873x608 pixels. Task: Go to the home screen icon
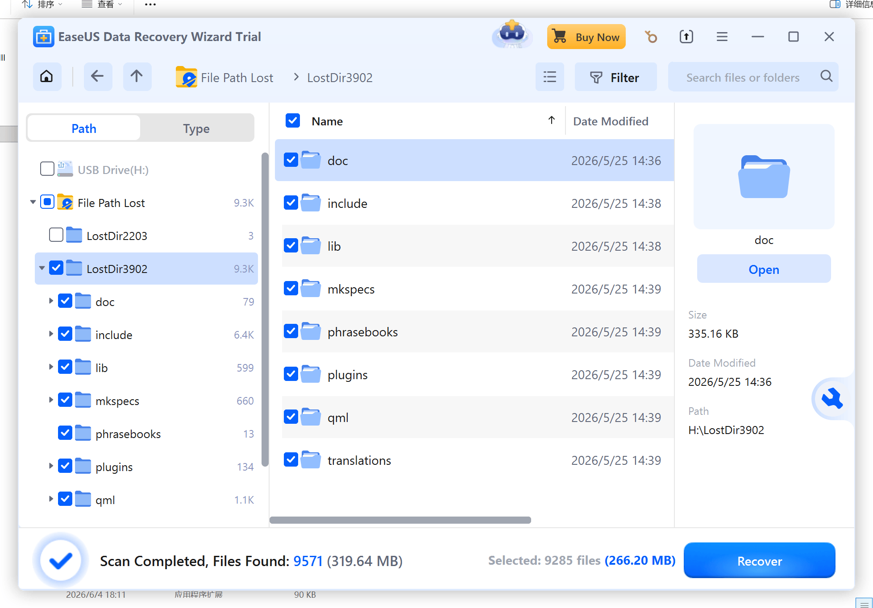point(46,77)
